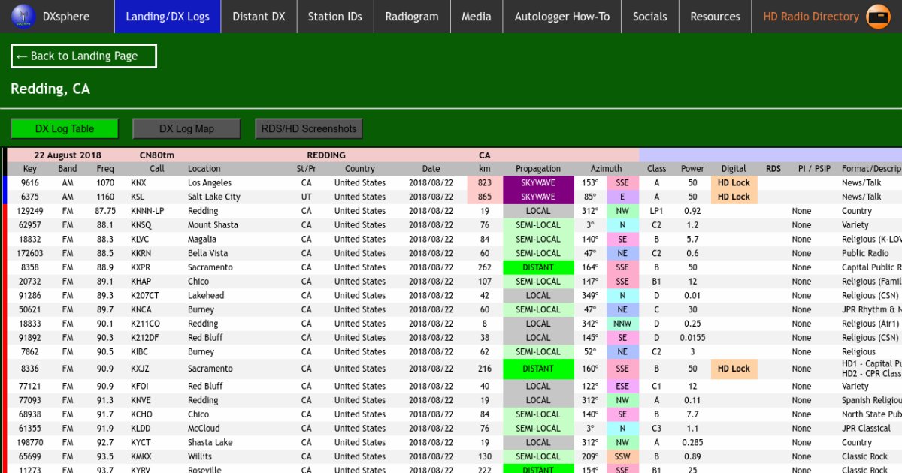Open the Distant DX menu item
Viewport: 902px width, 473px height.
[x=259, y=17]
